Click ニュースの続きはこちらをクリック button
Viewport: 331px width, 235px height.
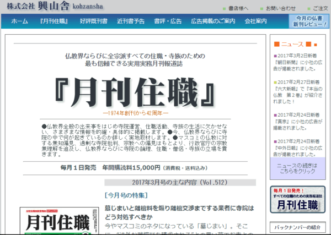(x=298, y=168)
